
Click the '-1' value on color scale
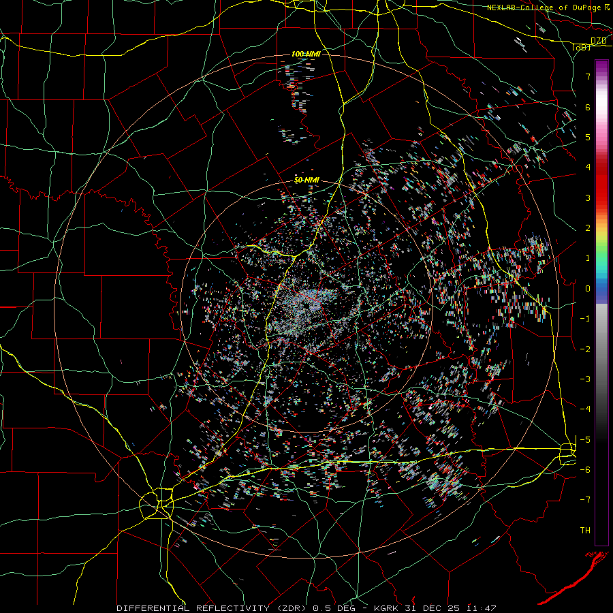(585, 319)
